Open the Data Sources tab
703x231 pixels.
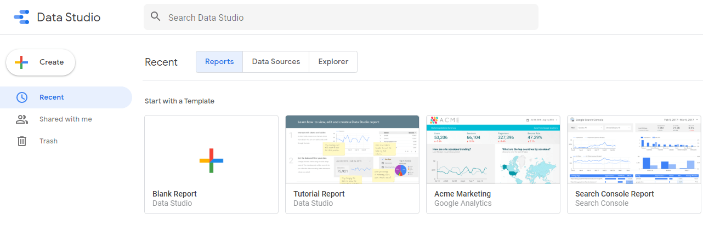pos(276,62)
